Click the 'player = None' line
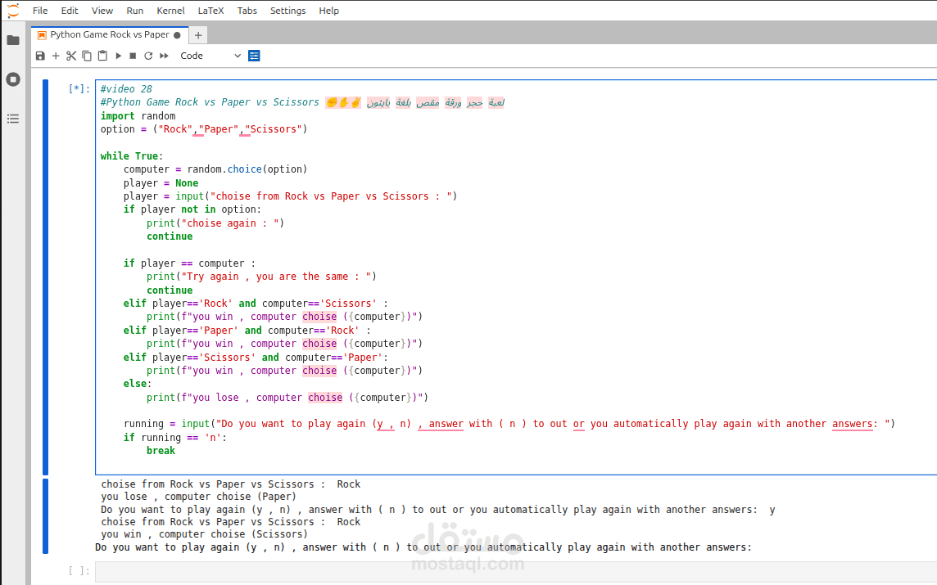Screen dimensions: 937x585 coord(161,183)
